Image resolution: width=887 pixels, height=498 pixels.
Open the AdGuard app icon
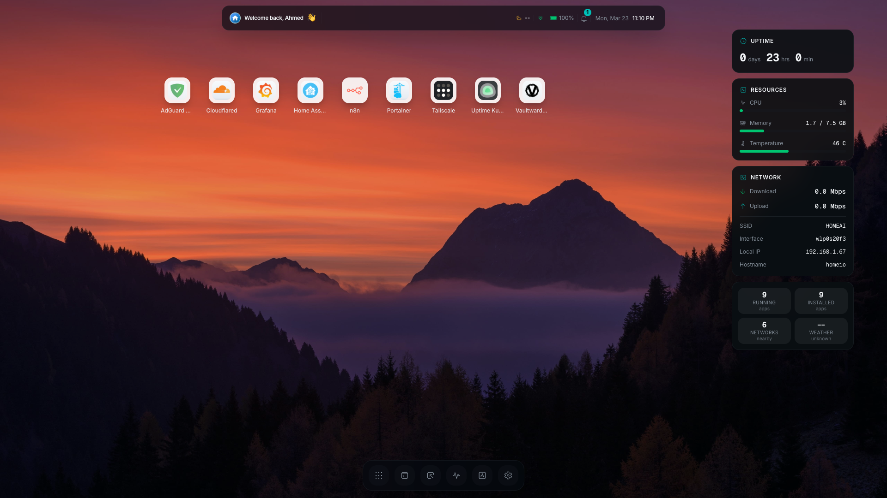(177, 90)
